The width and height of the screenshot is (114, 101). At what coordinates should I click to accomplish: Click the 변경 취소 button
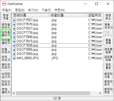click(x=108, y=17)
